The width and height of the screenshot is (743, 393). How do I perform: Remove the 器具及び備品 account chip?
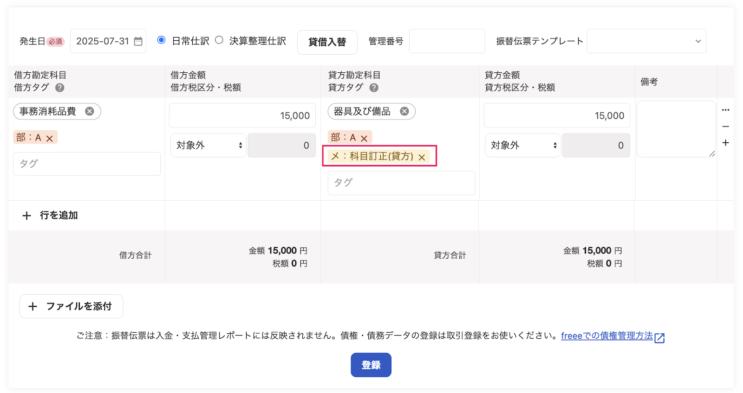point(404,111)
